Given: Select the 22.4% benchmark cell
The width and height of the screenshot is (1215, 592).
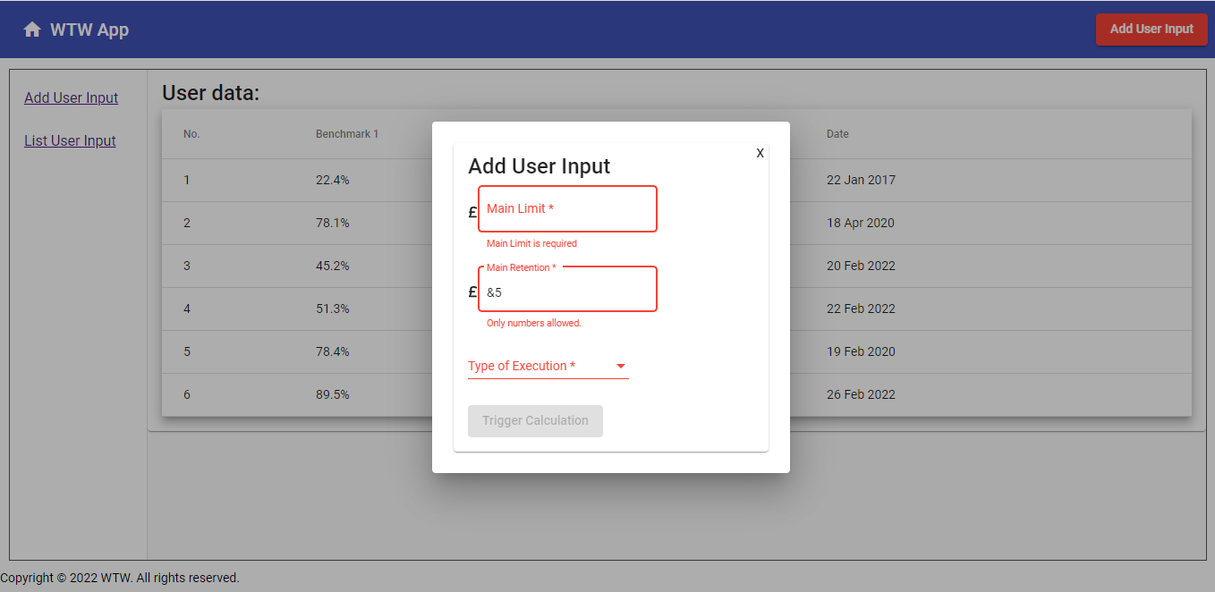Looking at the screenshot, I should click(333, 180).
